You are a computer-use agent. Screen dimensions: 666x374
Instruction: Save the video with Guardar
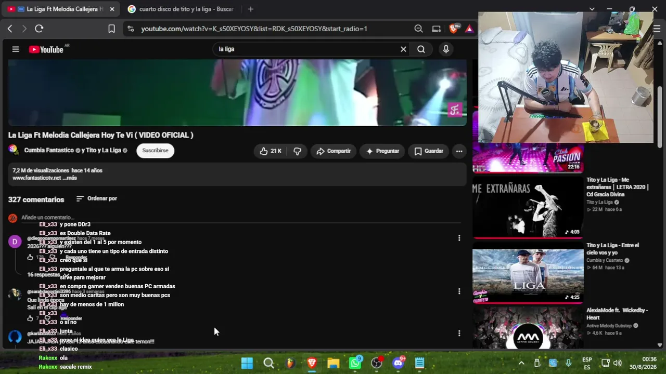429,151
